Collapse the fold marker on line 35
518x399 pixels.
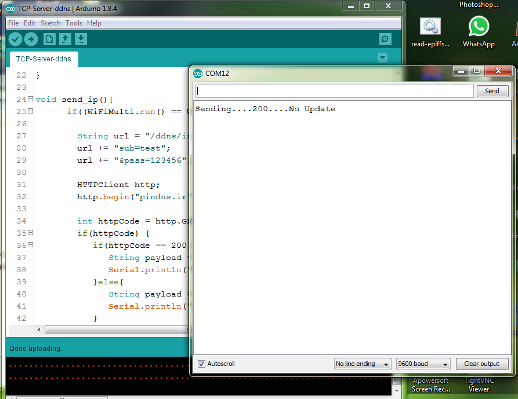click(30, 233)
